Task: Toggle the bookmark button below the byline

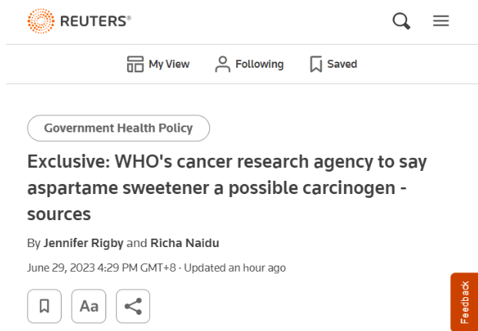Action: [44, 306]
